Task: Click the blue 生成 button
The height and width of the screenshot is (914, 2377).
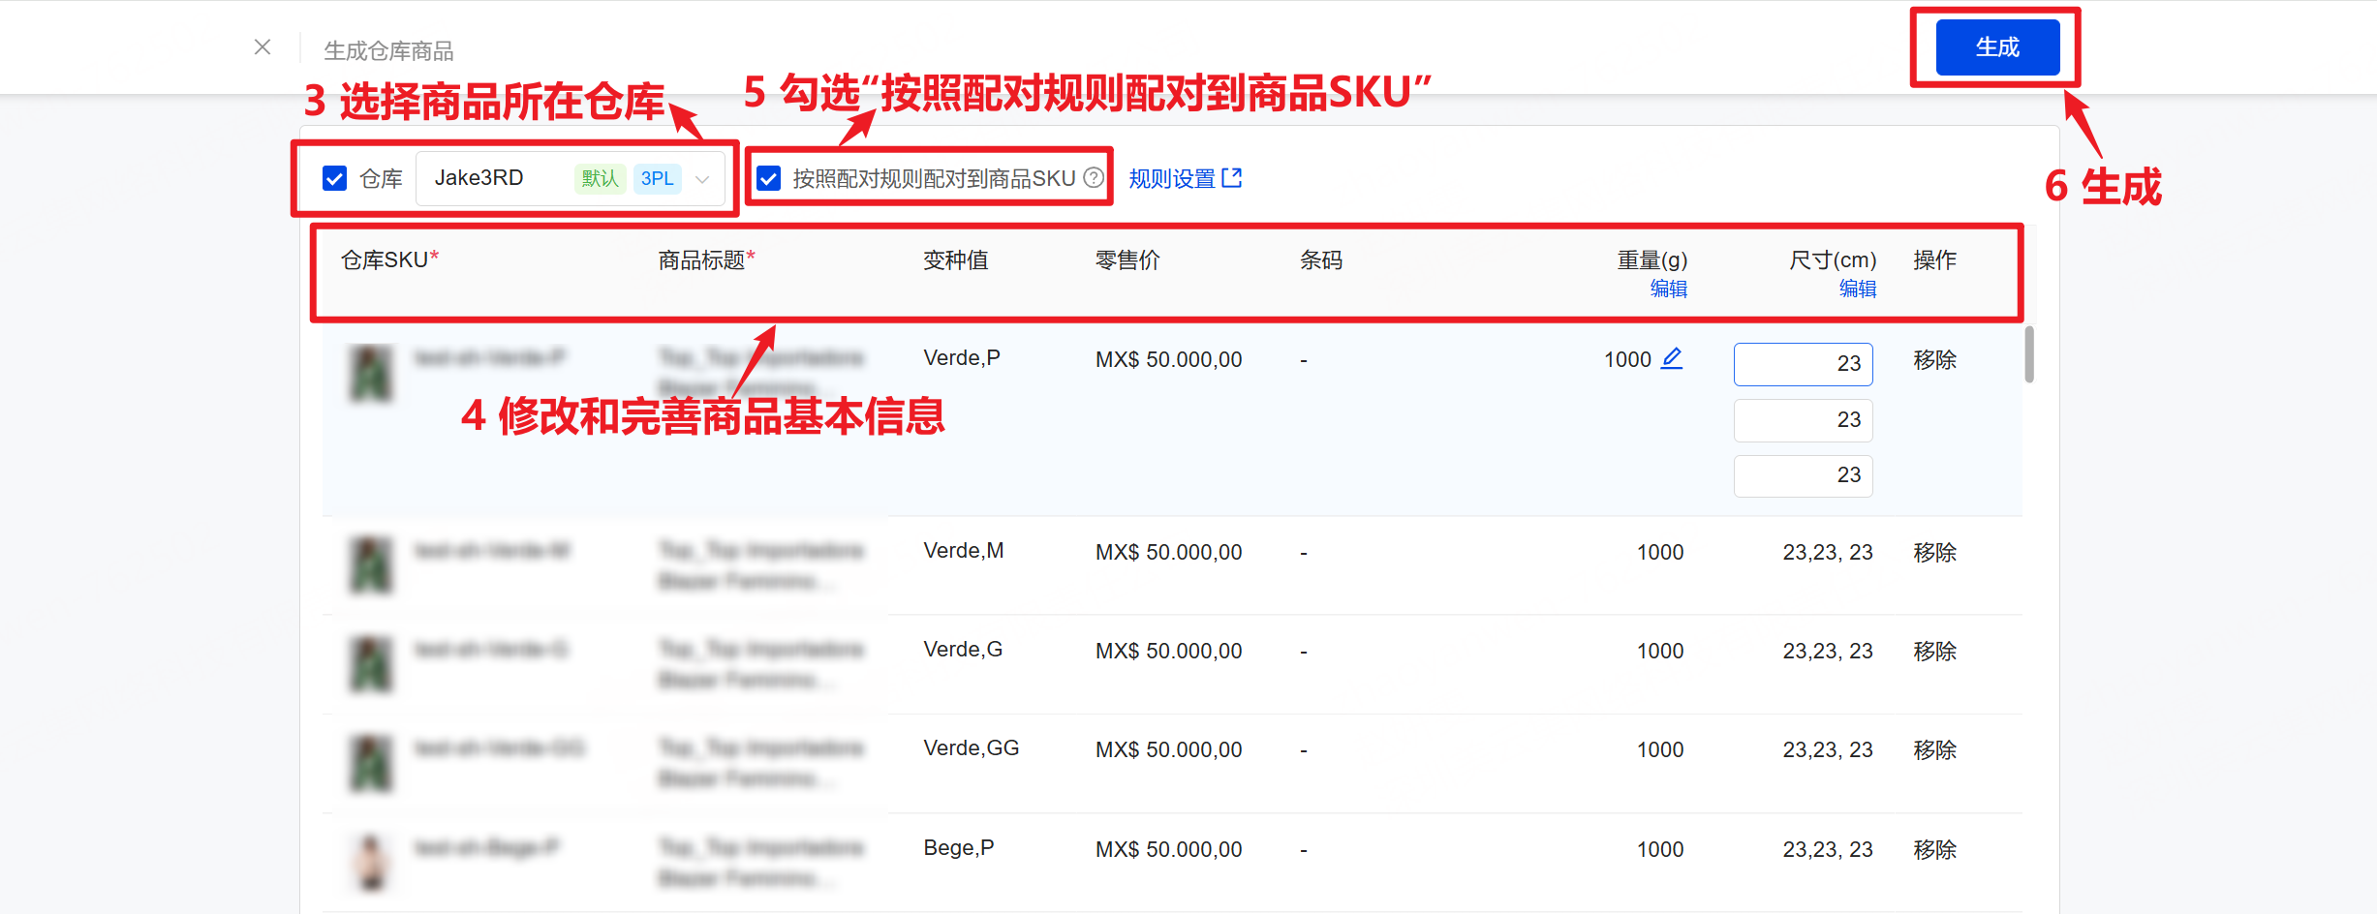Action: pyautogui.click(x=1997, y=47)
